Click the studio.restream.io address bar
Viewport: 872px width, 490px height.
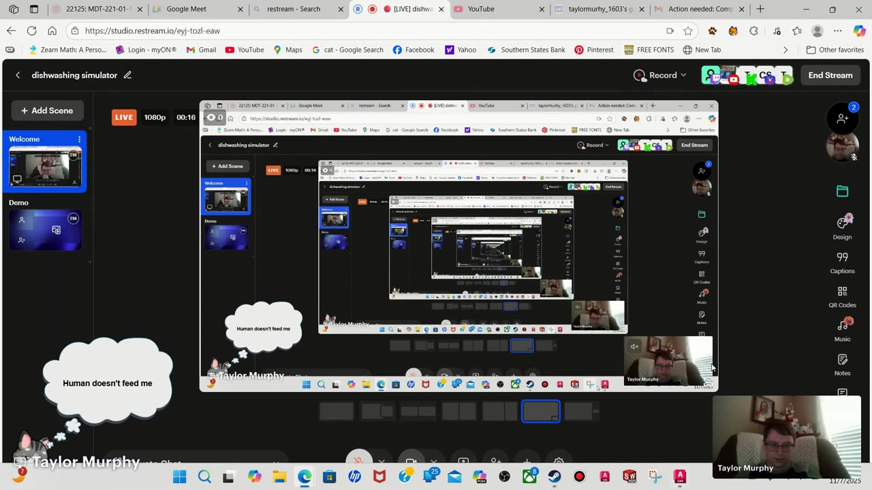368,31
